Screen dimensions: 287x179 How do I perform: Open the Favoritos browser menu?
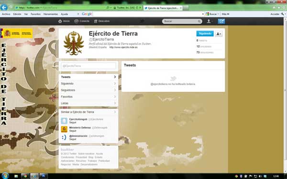36,14
